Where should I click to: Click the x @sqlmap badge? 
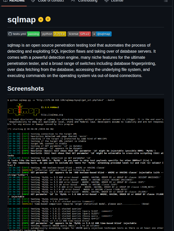coord(102,34)
